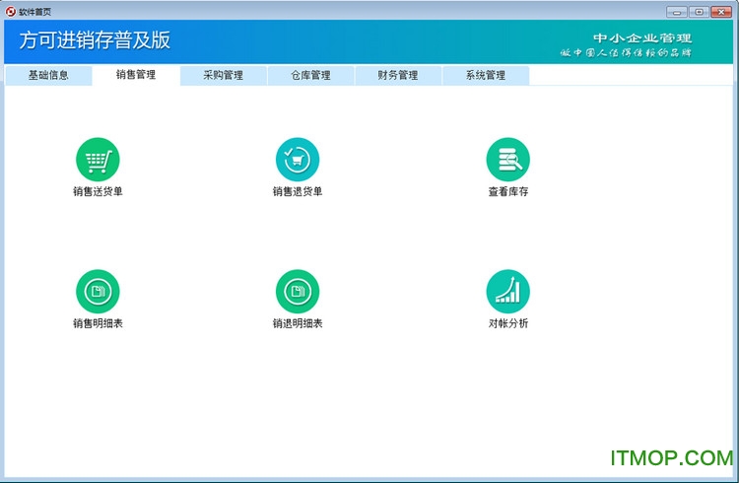Click the 对帐分析 text label
Viewport: 739px width, 483px height.
click(x=508, y=323)
